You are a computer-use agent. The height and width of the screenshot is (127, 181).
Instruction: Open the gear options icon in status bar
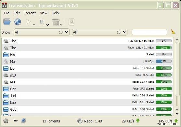pos(6,121)
